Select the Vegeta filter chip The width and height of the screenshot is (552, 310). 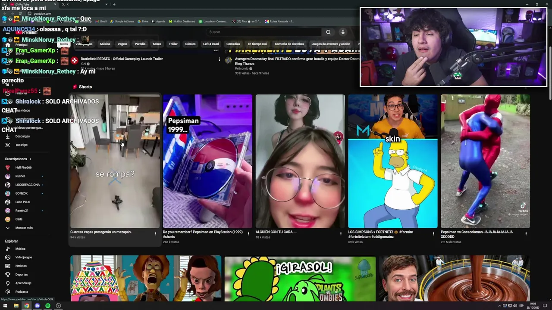(122, 44)
